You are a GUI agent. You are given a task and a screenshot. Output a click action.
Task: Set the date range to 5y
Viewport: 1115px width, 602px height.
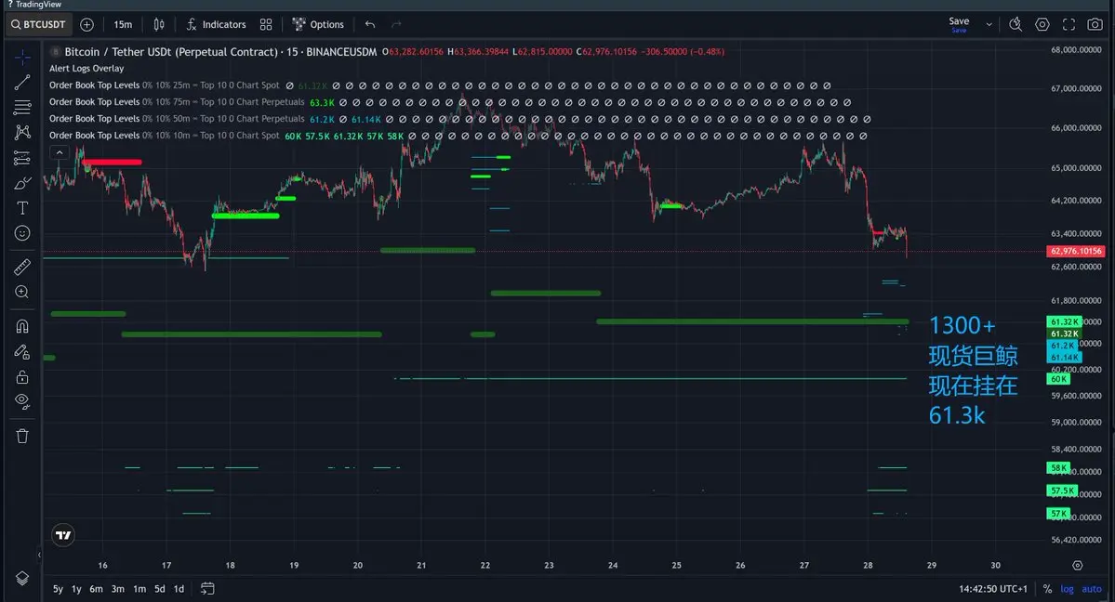(x=58, y=588)
